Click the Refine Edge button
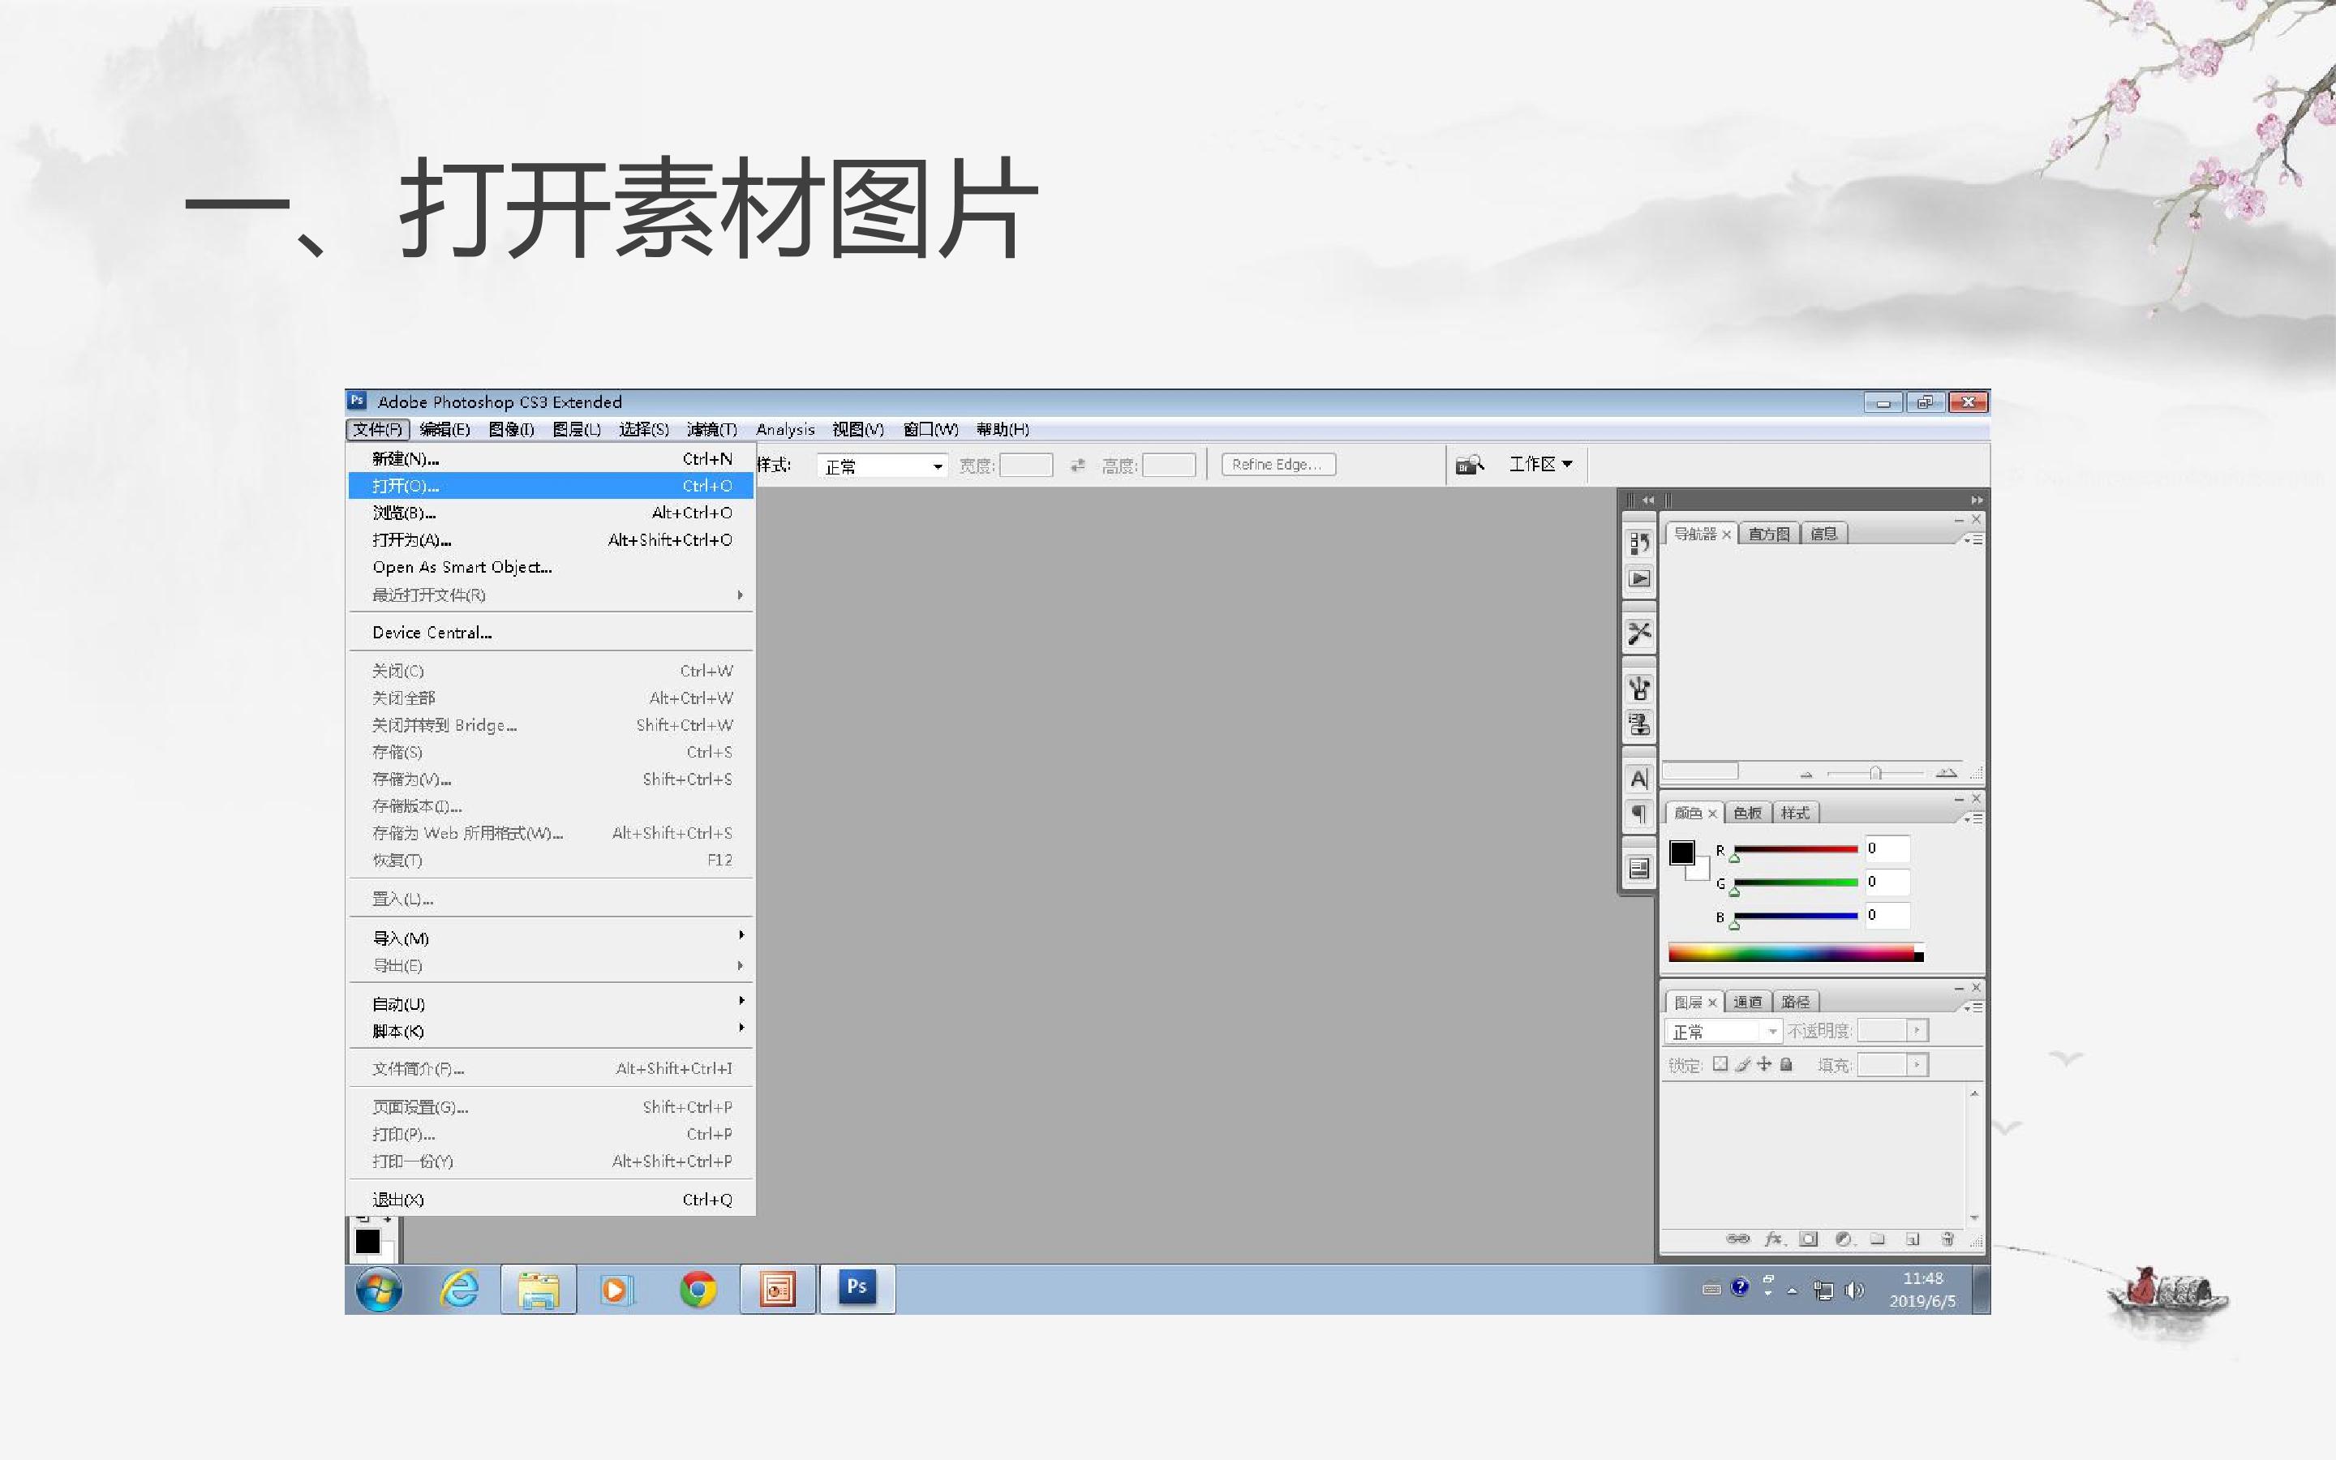This screenshot has height=1460, width=2336. [1278, 465]
